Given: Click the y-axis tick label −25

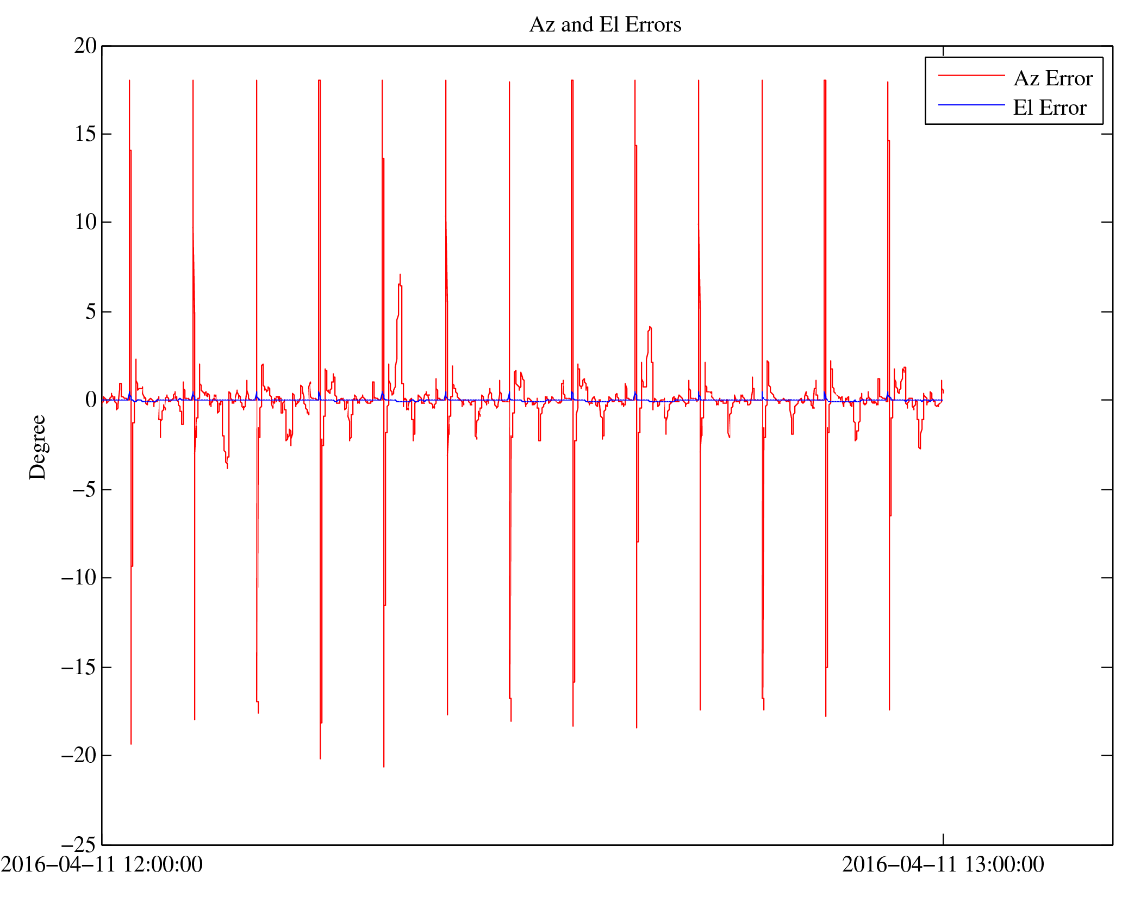Looking at the screenshot, I should click(x=79, y=845).
